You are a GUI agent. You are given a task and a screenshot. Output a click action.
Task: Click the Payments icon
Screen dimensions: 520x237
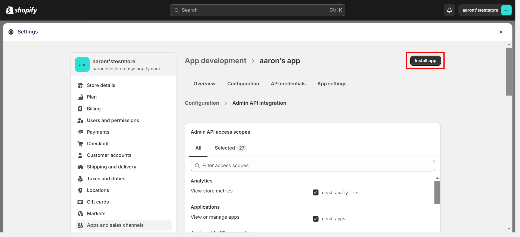click(80, 132)
